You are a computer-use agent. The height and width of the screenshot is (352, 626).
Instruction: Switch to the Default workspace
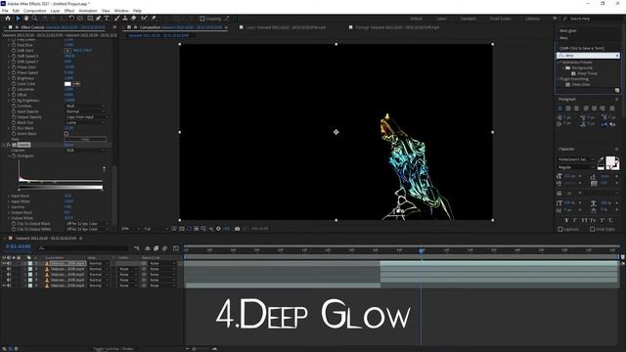pos(416,19)
